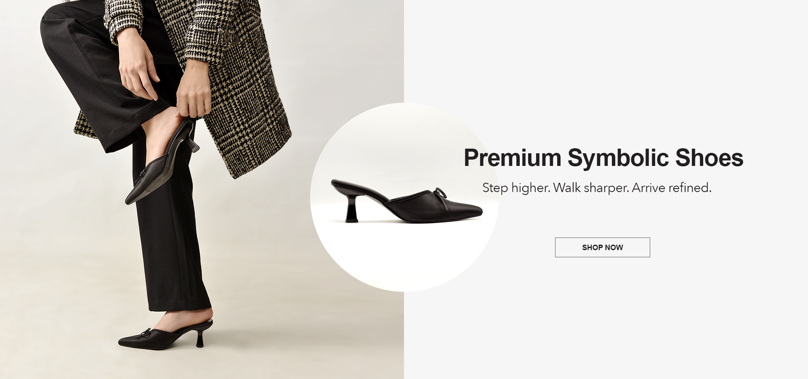This screenshot has height=379, width=808.
Task: Click the button on the coat sleeve
Action: pos(227,37)
